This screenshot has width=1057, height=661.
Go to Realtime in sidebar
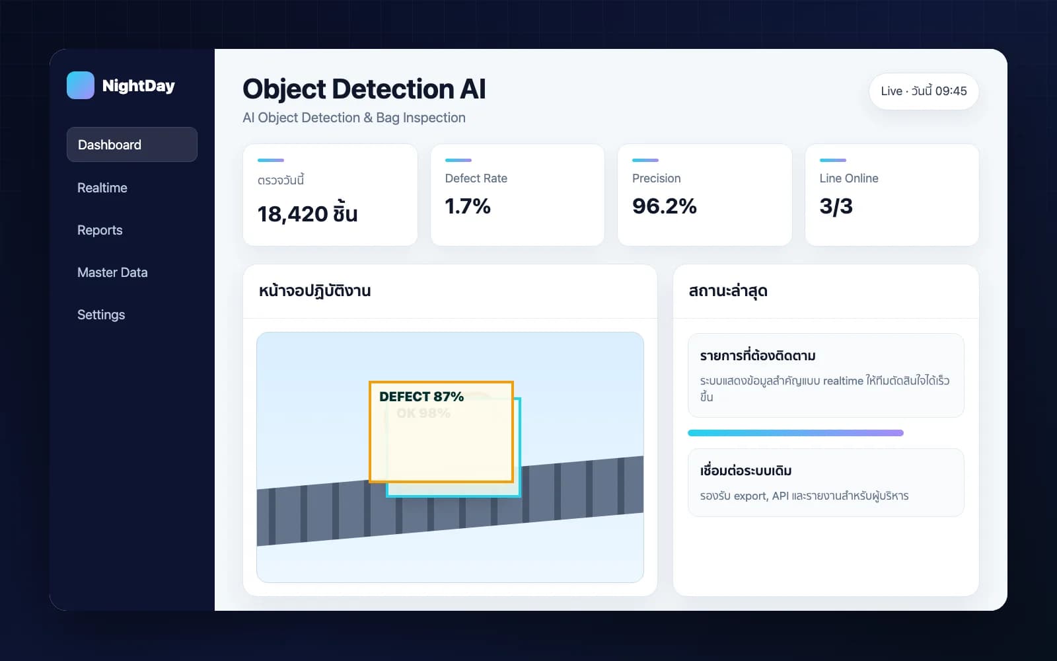coord(102,188)
